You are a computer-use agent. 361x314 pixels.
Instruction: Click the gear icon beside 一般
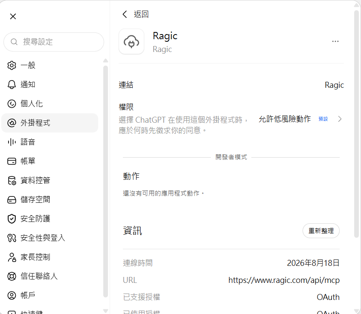click(12, 65)
